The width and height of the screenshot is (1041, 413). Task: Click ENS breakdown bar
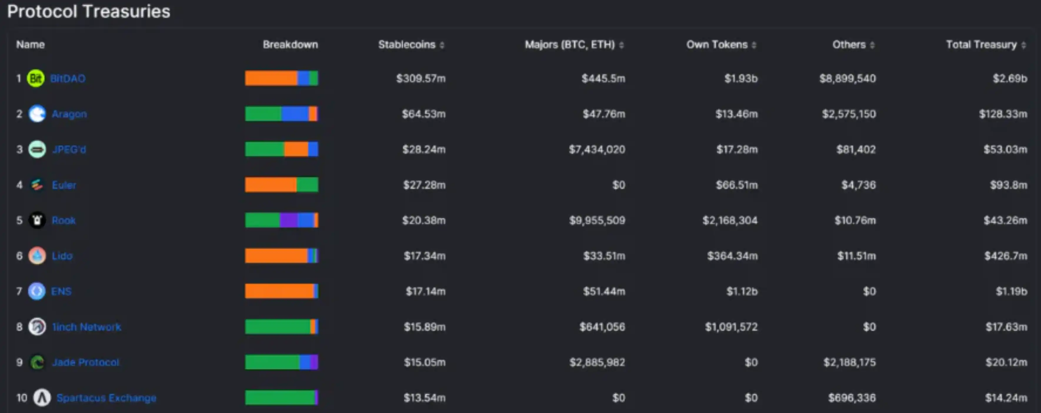point(282,291)
